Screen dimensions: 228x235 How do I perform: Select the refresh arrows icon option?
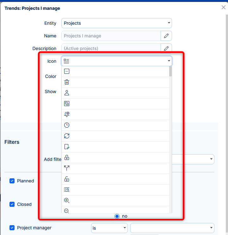tap(67, 136)
